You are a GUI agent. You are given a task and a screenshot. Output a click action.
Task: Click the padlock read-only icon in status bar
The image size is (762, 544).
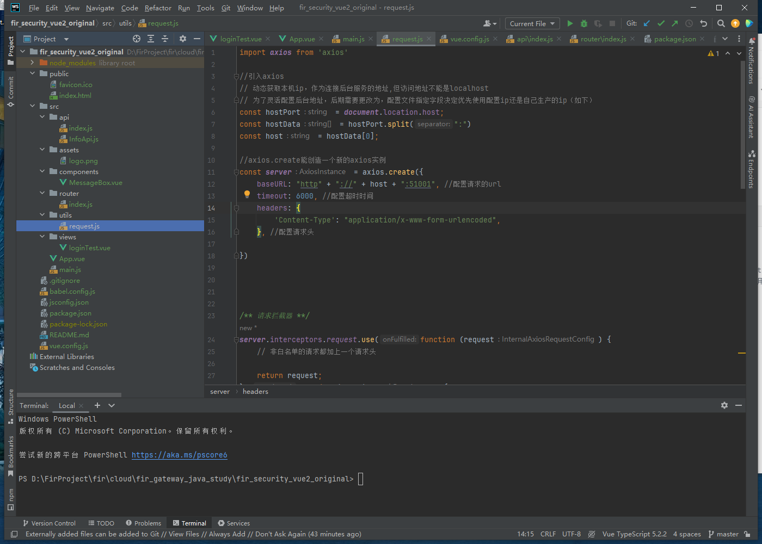click(748, 534)
